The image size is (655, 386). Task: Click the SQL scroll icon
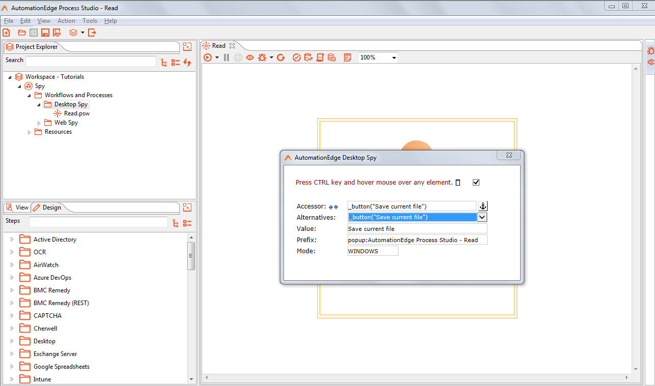coord(320,57)
